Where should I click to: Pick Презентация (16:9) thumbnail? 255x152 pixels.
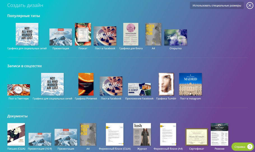click(x=40, y=139)
